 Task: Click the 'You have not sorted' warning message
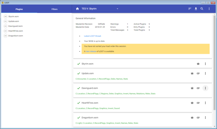click(105, 46)
